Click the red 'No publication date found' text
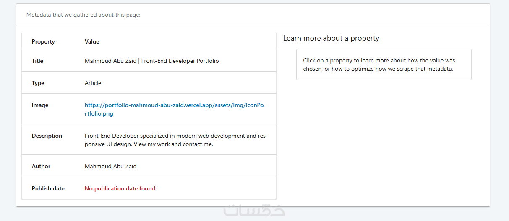Viewport: 509px width, 221px height. [x=120, y=188]
